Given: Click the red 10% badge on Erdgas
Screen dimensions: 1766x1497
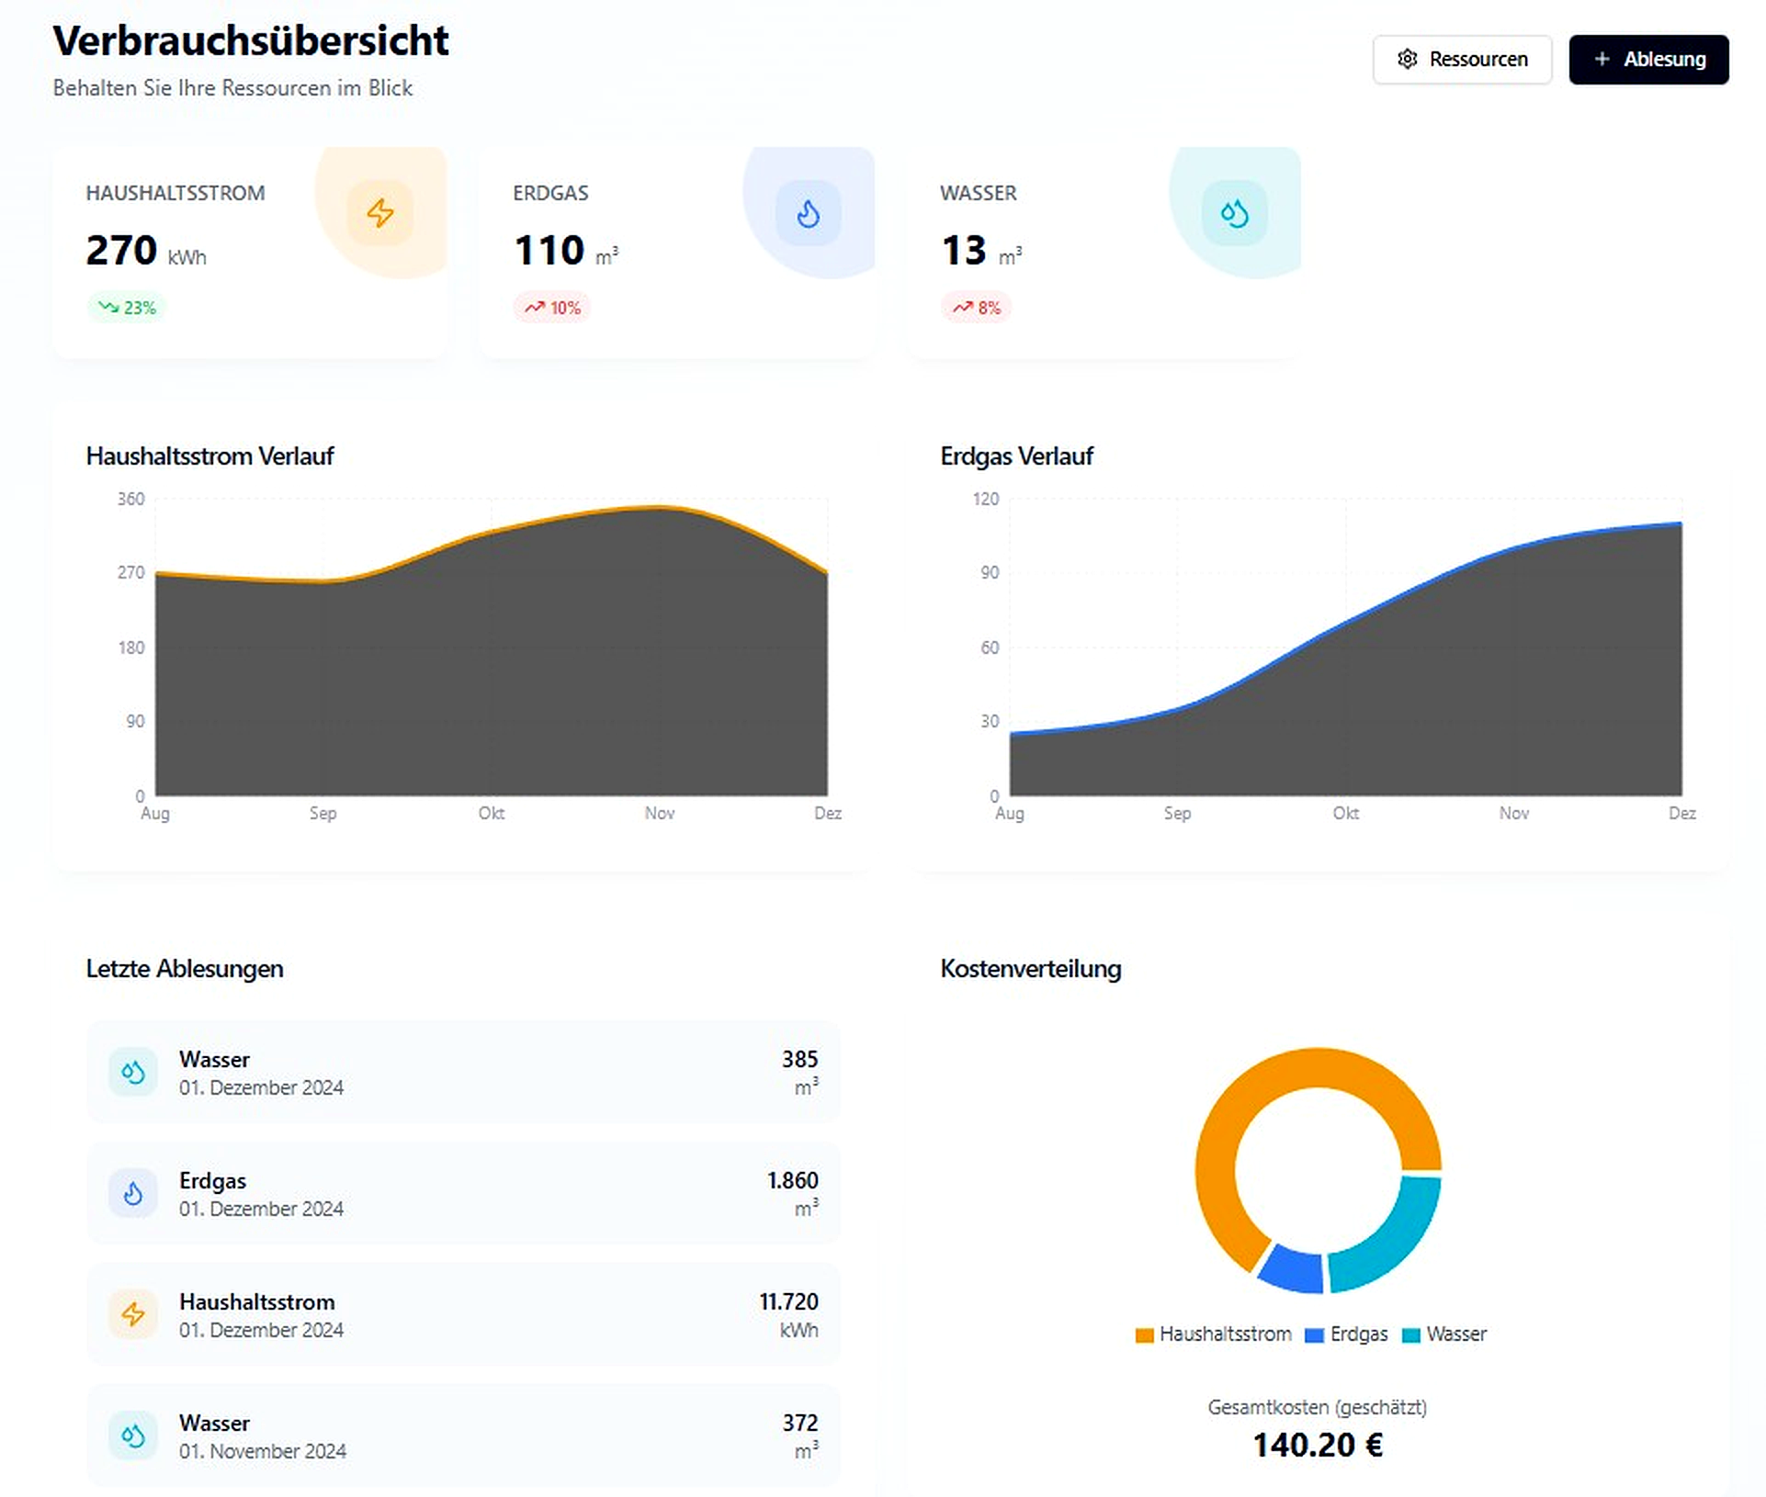Looking at the screenshot, I should click(551, 308).
